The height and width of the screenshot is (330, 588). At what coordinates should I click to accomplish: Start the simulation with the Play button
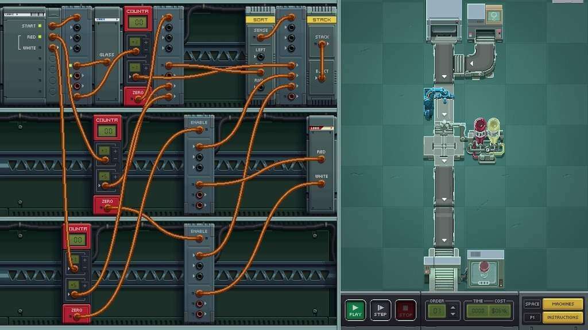pyautogui.click(x=355, y=310)
